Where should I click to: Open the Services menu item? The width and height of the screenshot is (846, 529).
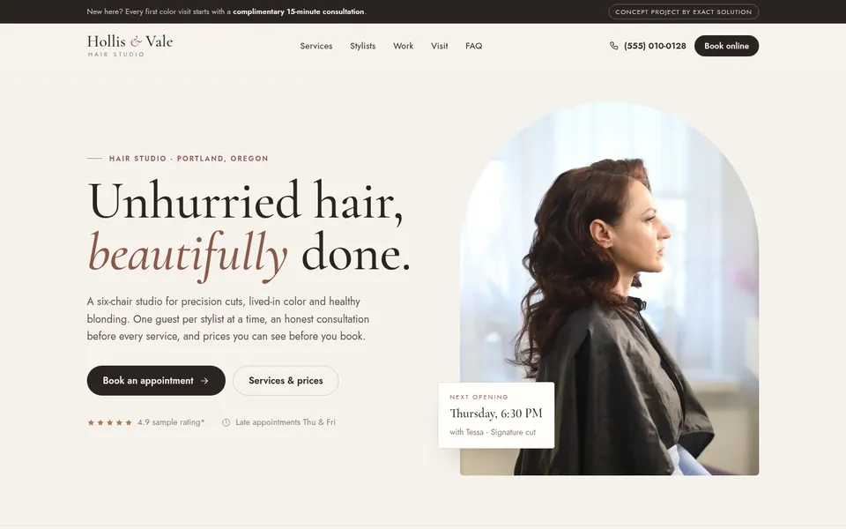[x=316, y=46]
